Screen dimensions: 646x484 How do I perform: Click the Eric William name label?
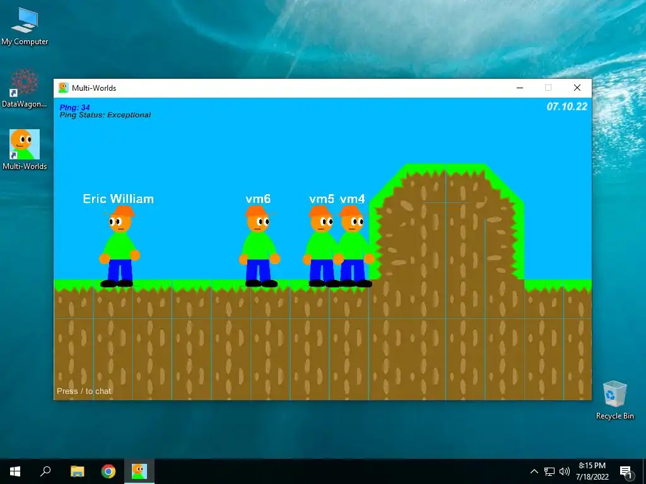(118, 199)
